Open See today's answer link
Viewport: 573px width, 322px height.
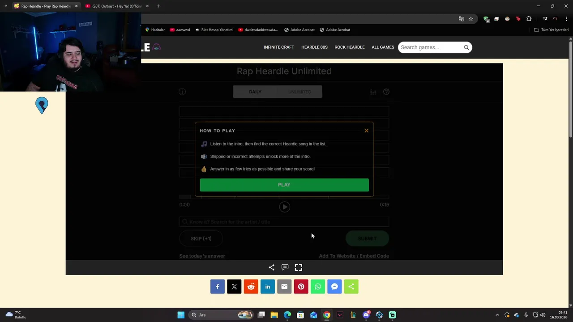click(202, 256)
